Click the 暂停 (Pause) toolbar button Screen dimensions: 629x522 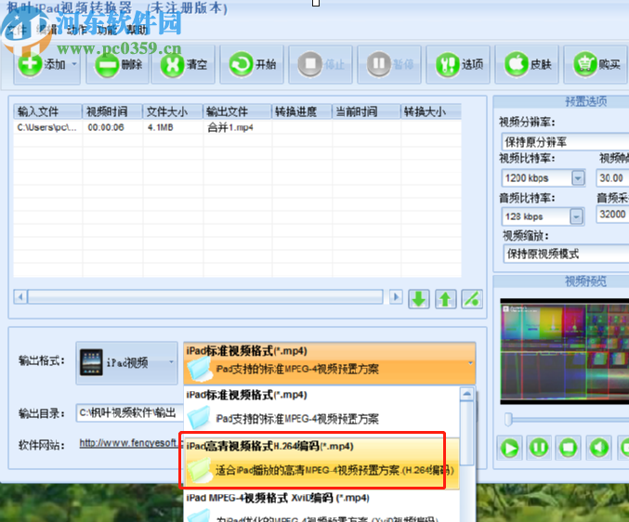coord(389,64)
